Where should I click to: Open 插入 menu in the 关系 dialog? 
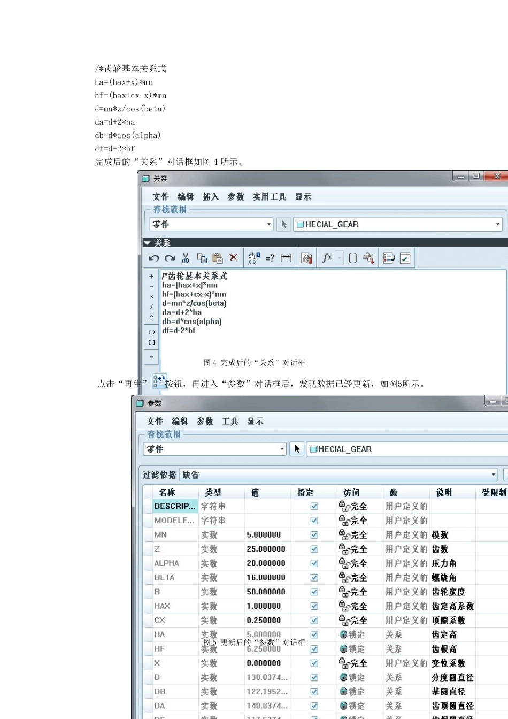[211, 197]
